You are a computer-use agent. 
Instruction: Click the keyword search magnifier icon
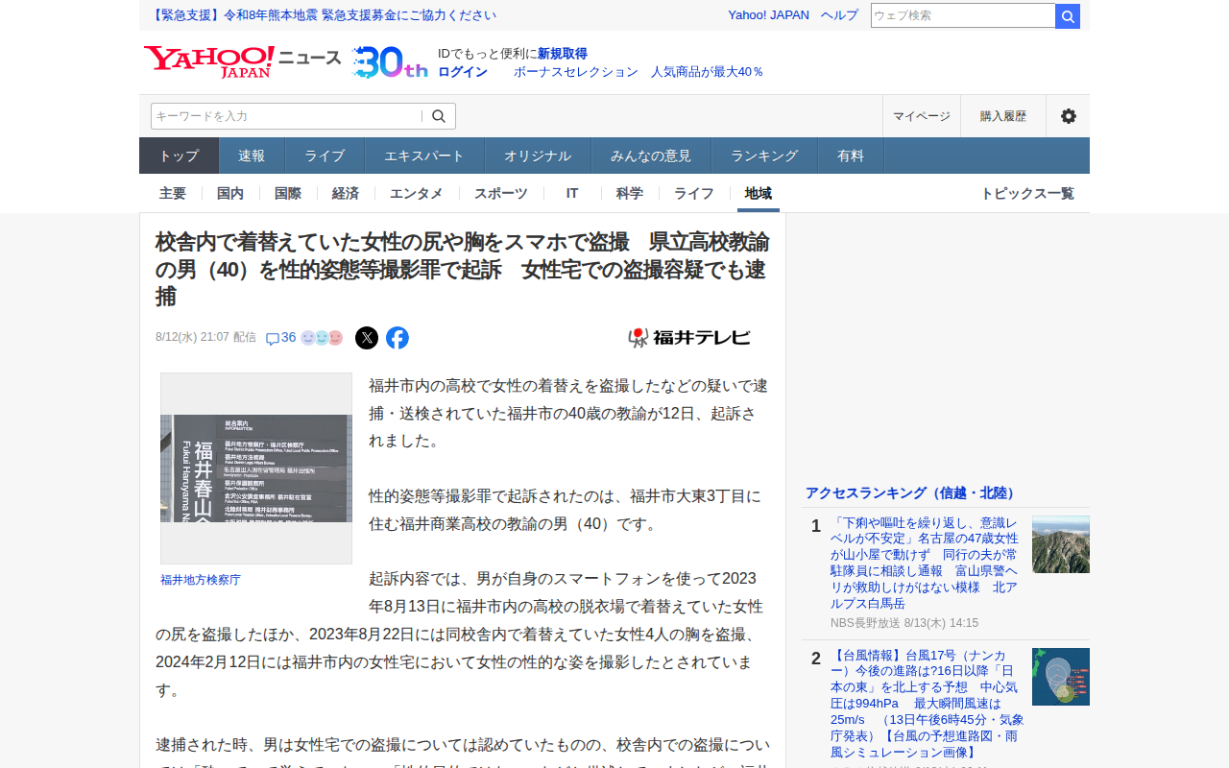click(x=439, y=116)
